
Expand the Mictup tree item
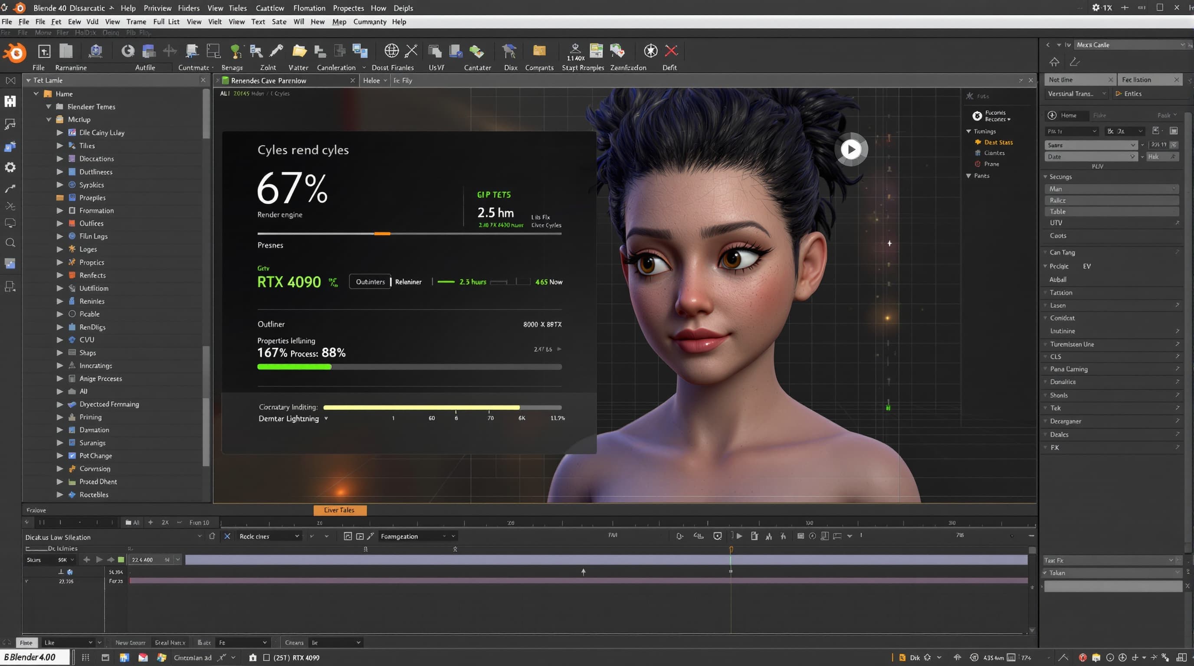click(49, 119)
